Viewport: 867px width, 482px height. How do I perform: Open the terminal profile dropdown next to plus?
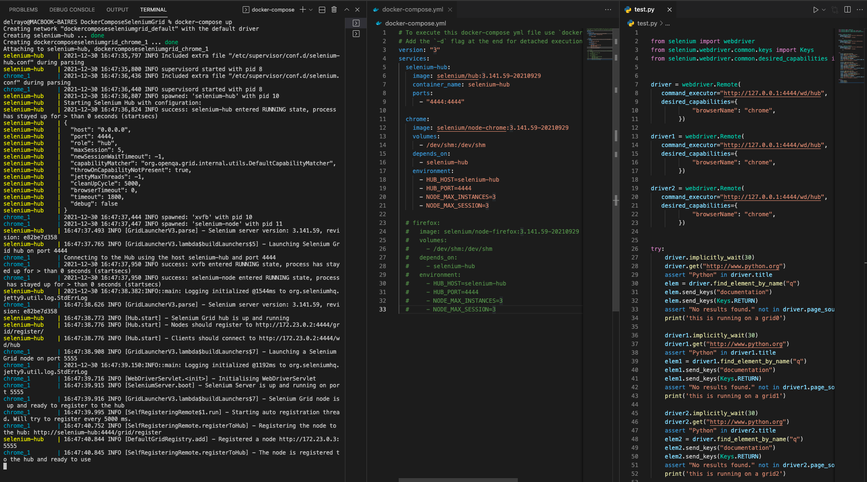click(x=310, y=9)
